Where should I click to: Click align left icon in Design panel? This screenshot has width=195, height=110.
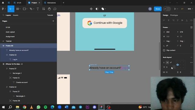164,20
